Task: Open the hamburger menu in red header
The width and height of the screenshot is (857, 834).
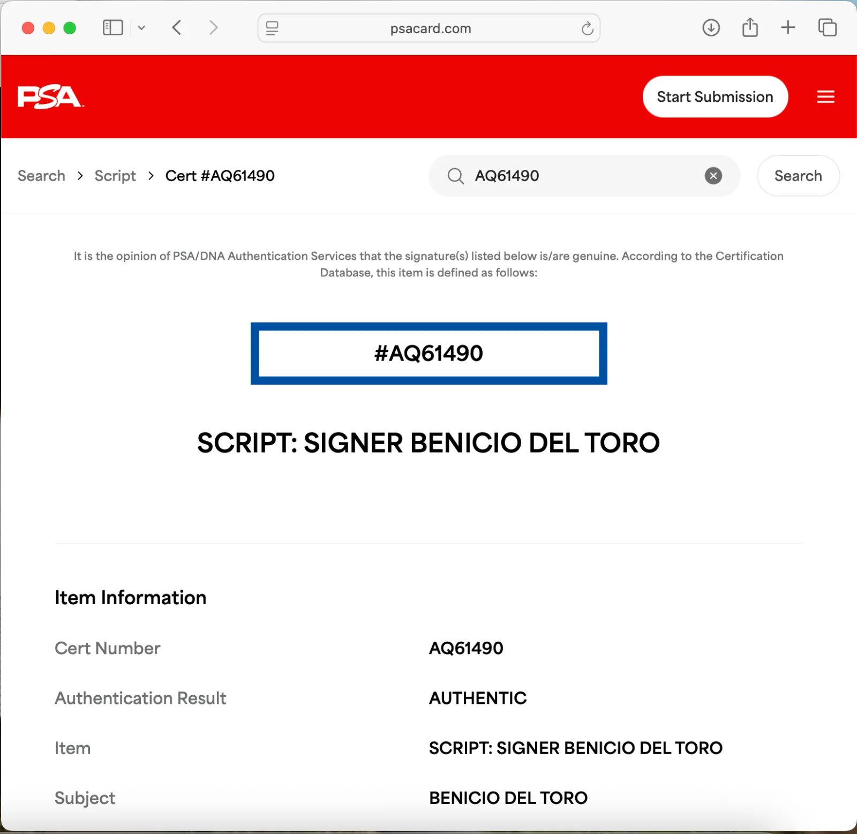Action: [825, 96]
